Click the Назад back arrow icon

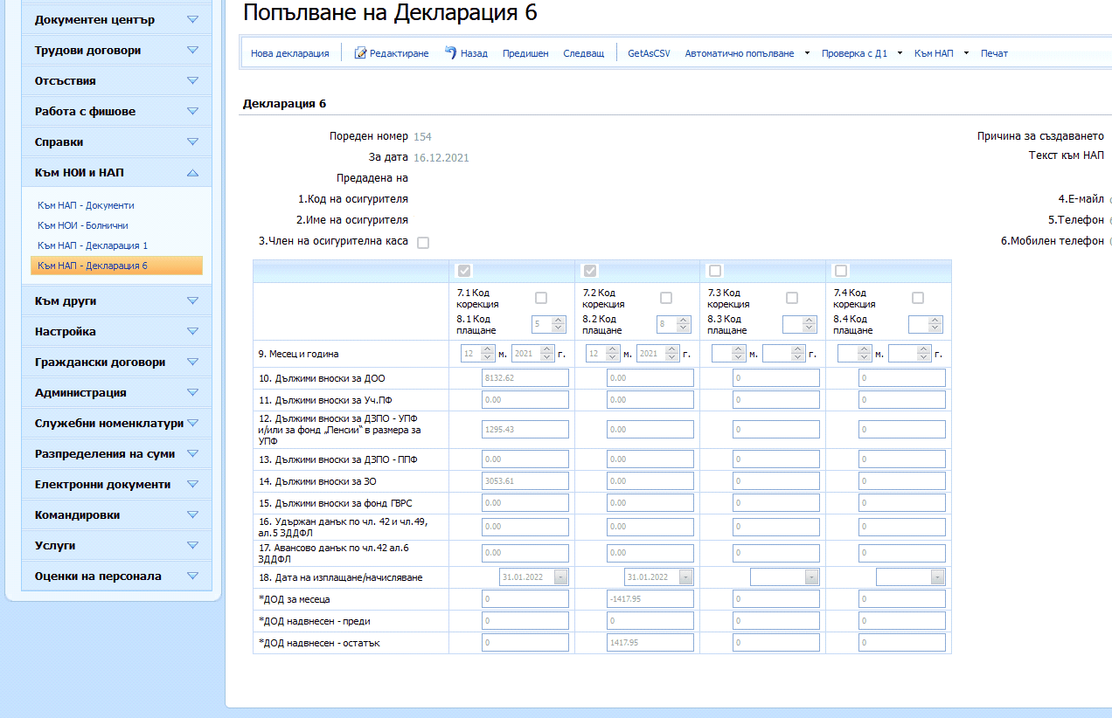(450, 52)
